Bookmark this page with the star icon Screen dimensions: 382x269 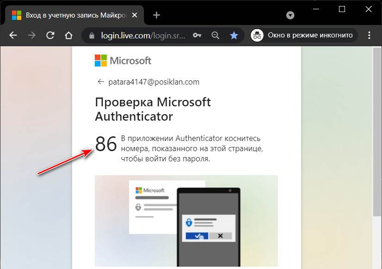(234, 36)
